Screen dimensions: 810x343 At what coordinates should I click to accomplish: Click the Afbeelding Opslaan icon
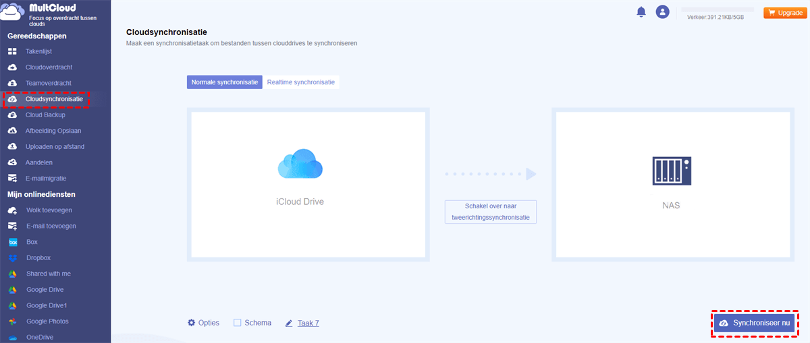(12, 131)
